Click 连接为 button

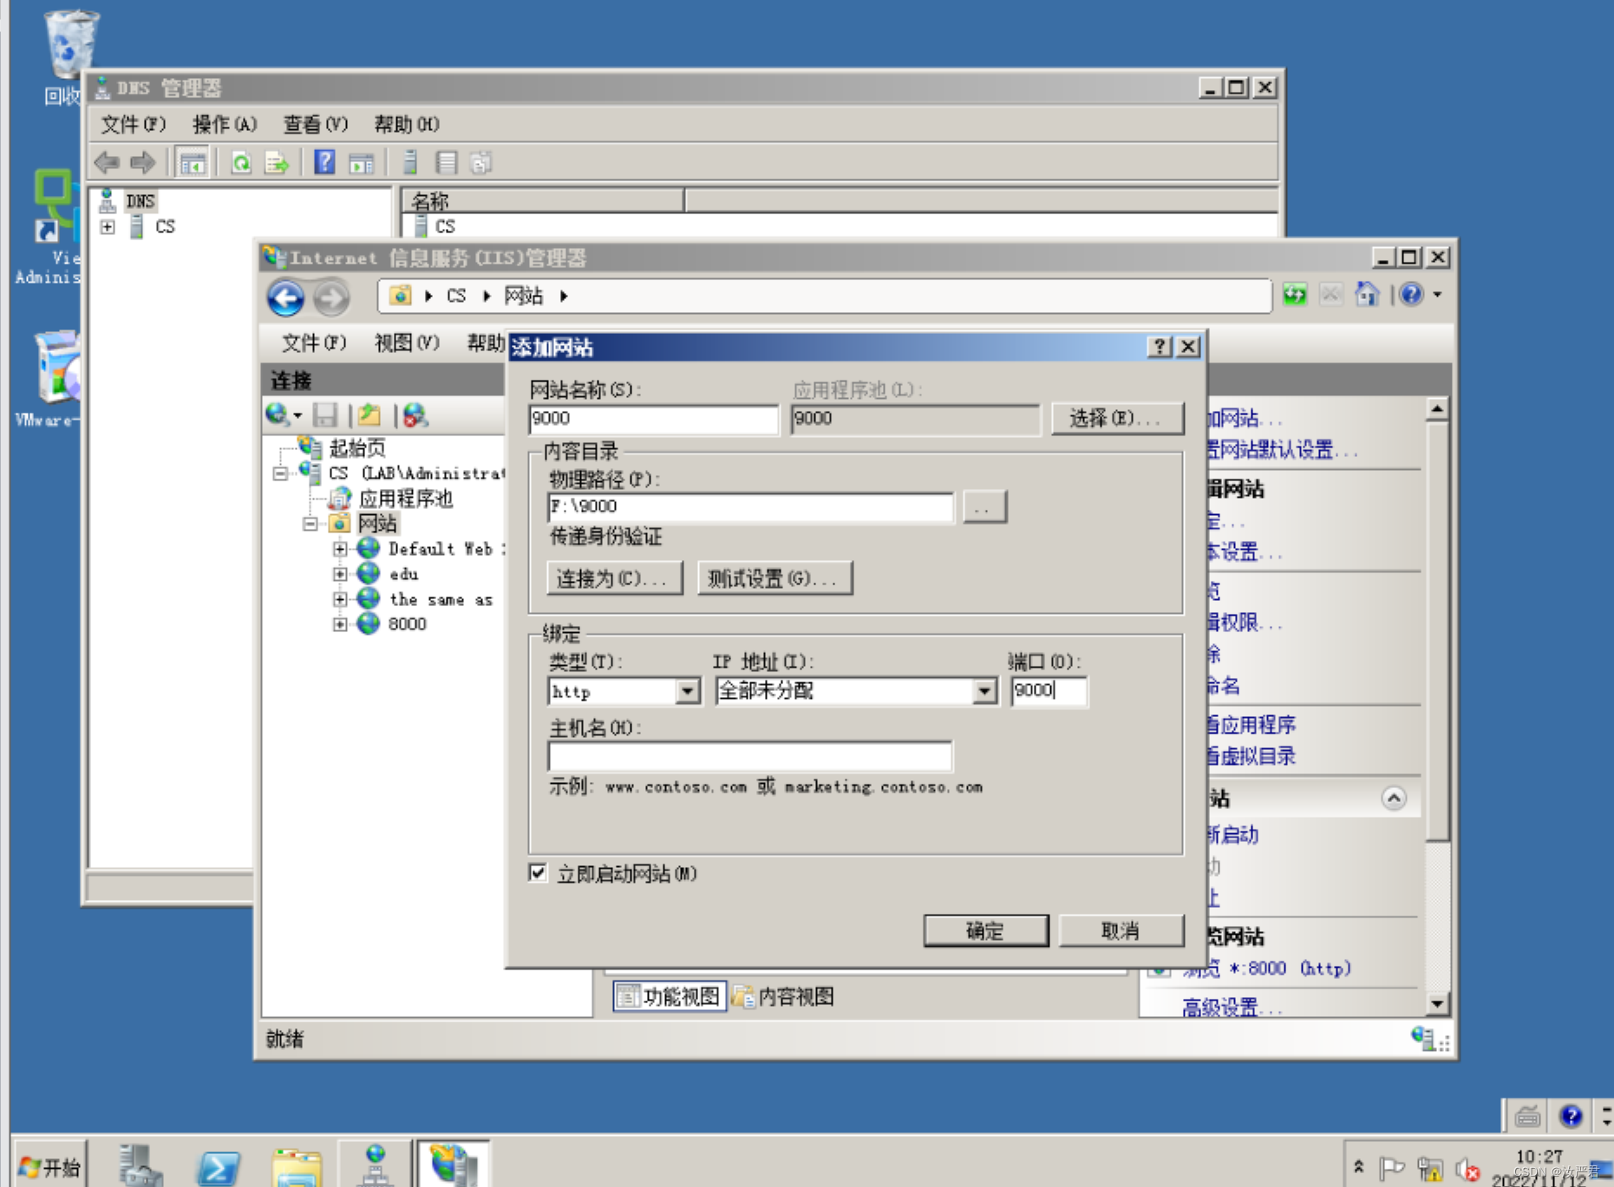(615, 578)
